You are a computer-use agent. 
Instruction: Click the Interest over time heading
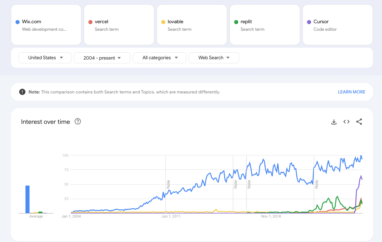click(x=46, y=122)
